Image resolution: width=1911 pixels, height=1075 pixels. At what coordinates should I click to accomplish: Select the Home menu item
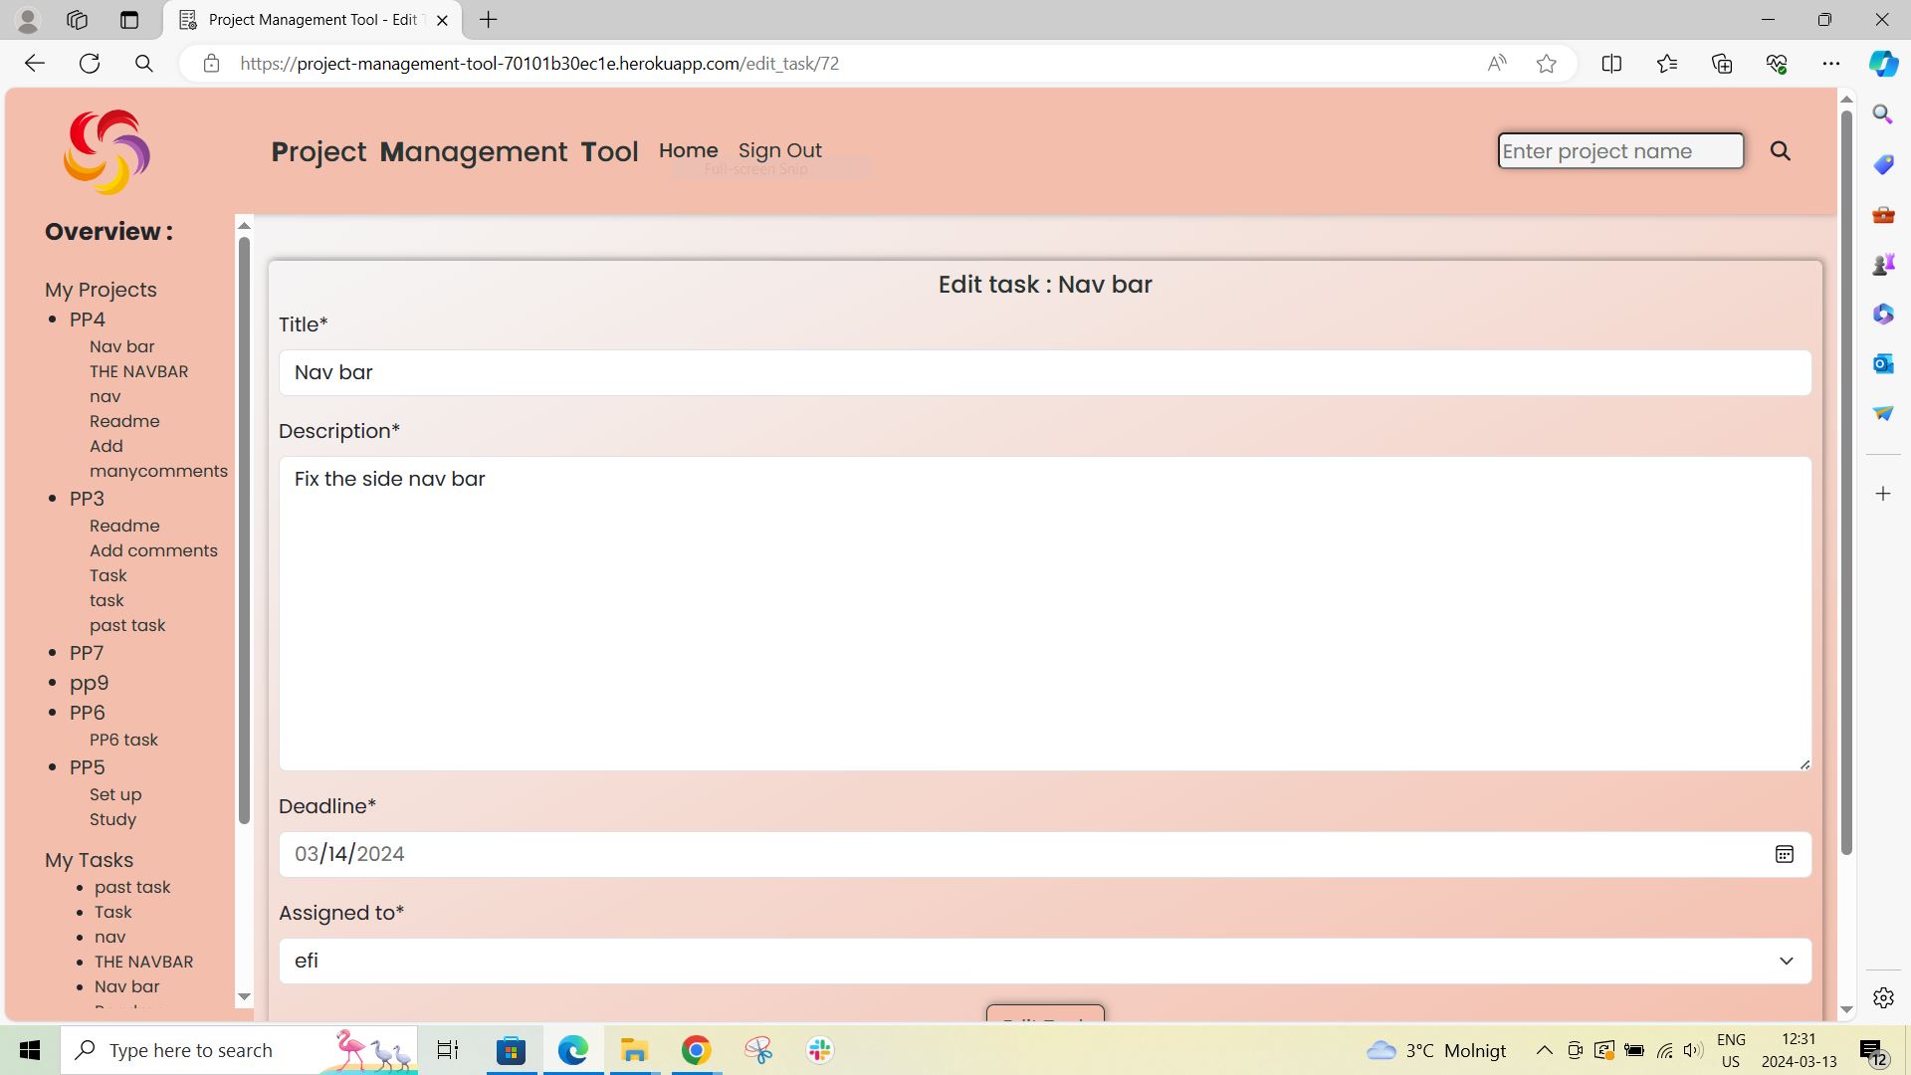688,150
